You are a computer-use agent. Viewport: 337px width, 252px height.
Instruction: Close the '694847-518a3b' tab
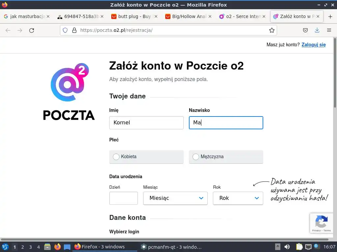pyautogui.click(x=102, y=16)
